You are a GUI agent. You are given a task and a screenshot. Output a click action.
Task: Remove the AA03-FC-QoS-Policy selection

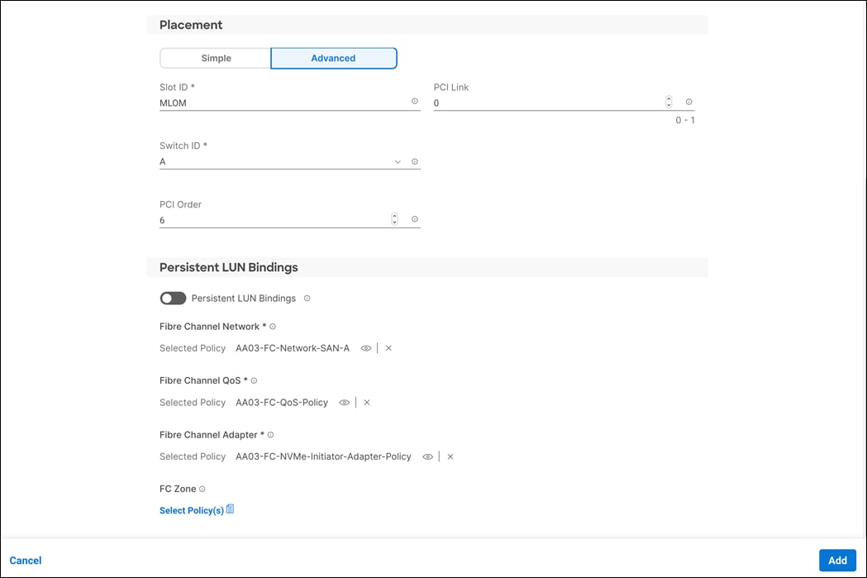coord(366,402)
